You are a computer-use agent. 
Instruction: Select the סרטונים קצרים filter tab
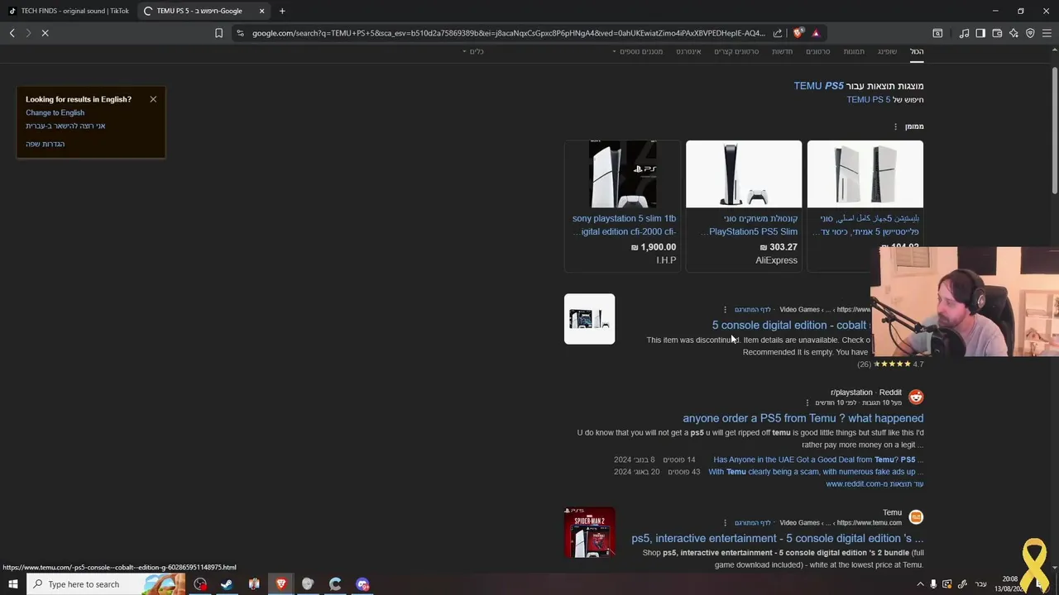pyautogui.click(x=736, y=51)
